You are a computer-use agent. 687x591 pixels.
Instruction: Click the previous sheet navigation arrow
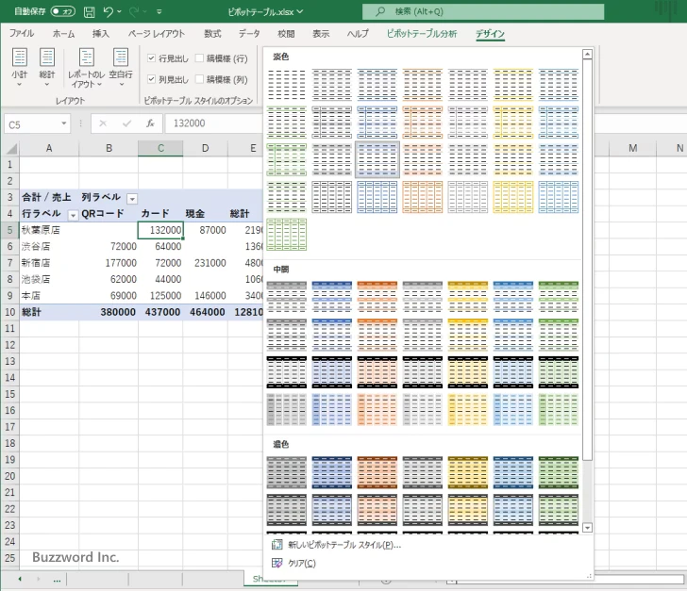[20, 579]
